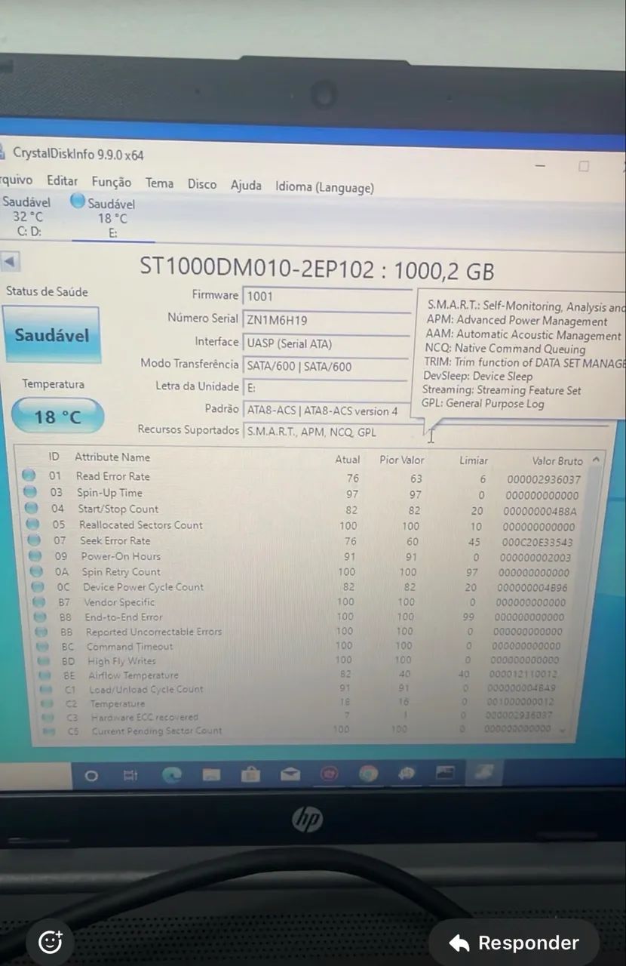The image size is (626, 966).
Task: Click the Atual column header
Action: click(x=347, y=460)
